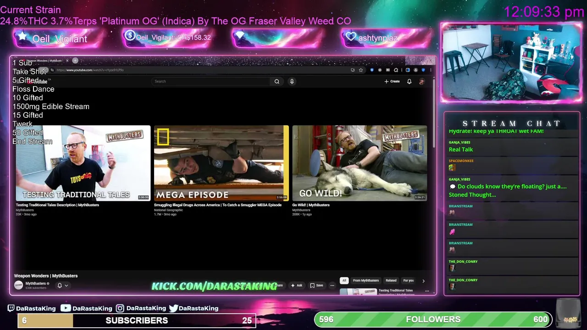Click the MythBusters channel avatar
This screenshot has height=330, width=587.
coord(18,285)
